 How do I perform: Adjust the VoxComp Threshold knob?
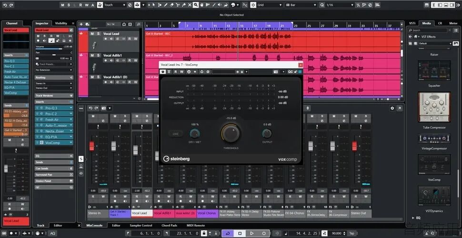[231, 133]
